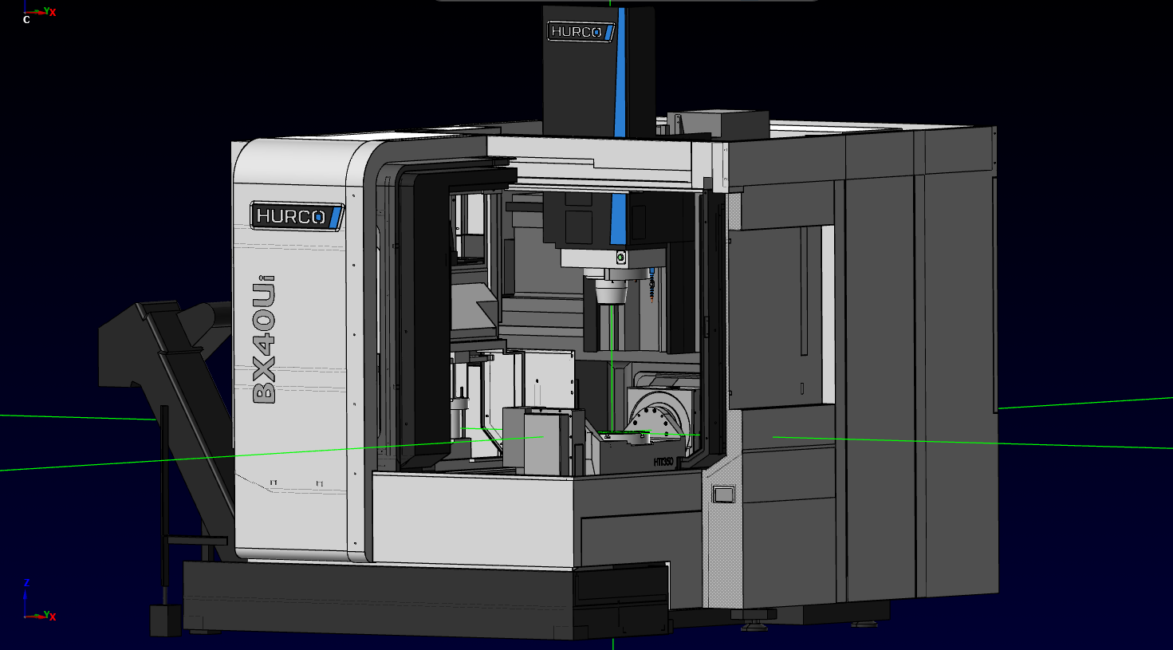This screenshot has width=1173, height=650.
Task: Click the BX40Ui model name on the door
Action: pos(264,338)
